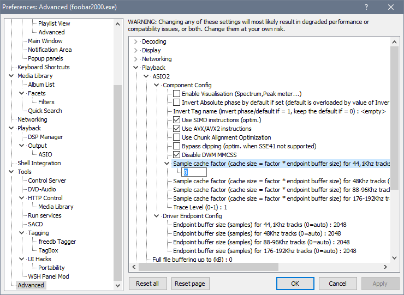Click horizontal scrollbar right arrow
Image resolution: width=404 pixels, height=295 pixels.
tap(385, 267)
